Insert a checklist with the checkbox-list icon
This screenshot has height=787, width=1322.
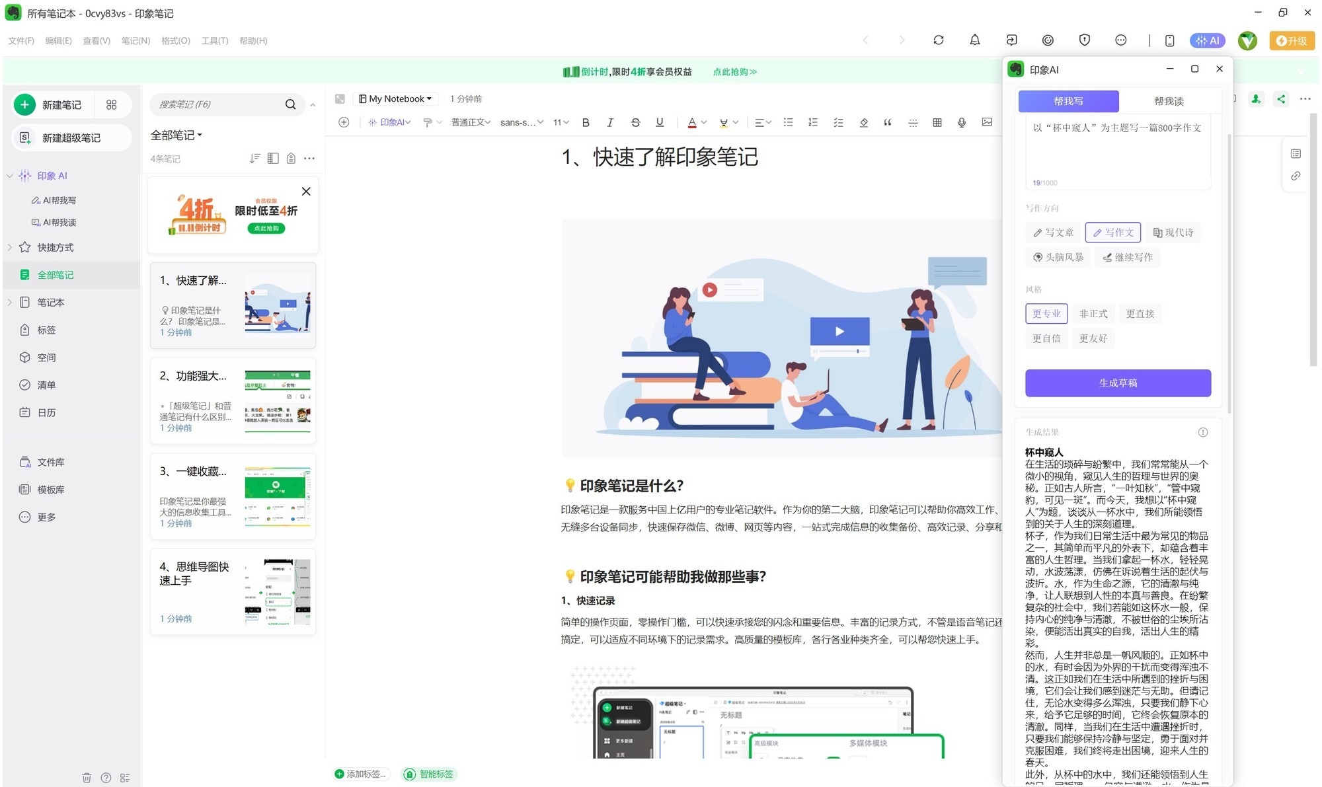click(837, 122)
